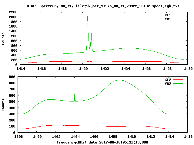This screenshot has height=145, width=194.
Task: Click the HIRES Spectrum title text
Action: (103, 6)
